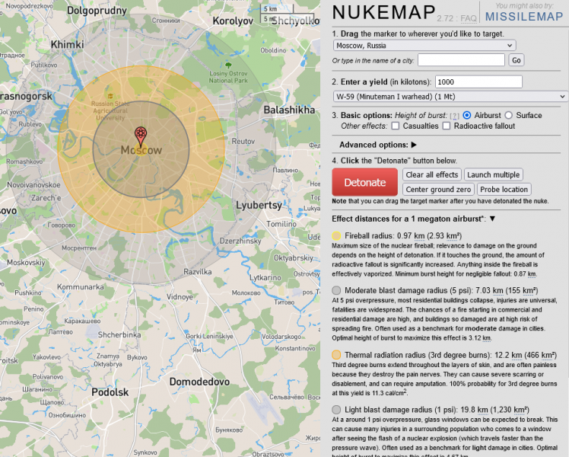Click the light blast damage gray swatch
569x457 pixels.
point(336,410)
